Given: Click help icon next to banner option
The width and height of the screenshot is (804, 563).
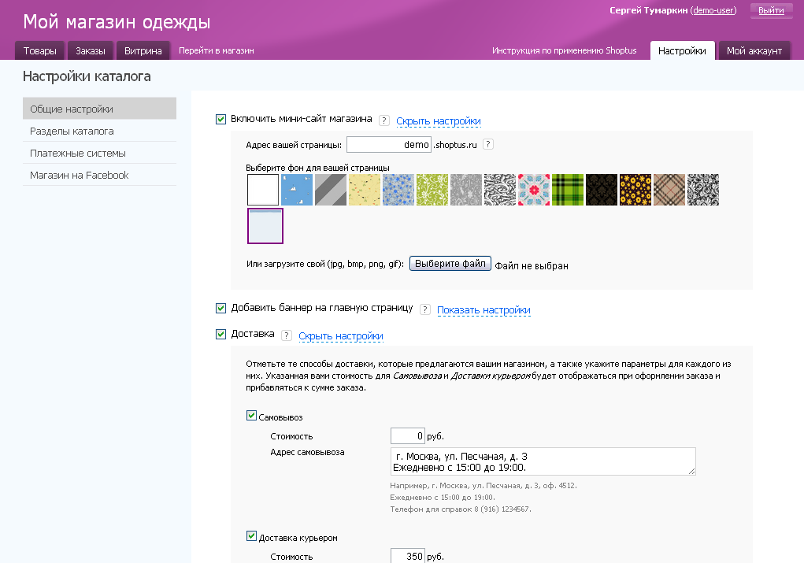Looking at the screenshot, I should point(424,309).
